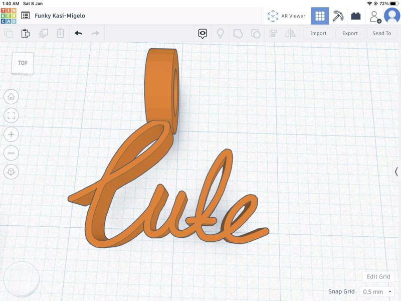
Task: Click the Paste clipboard icon
Action: 26,33
